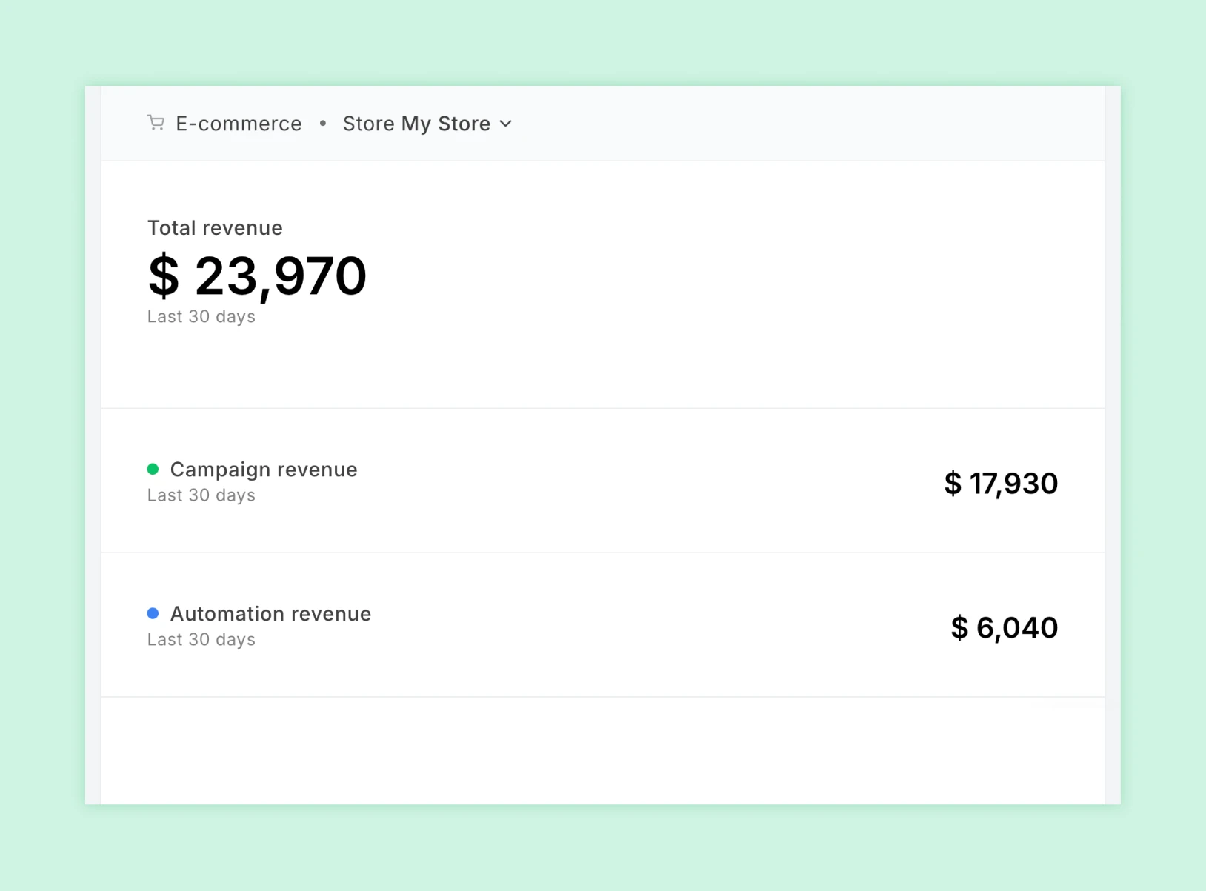Click the dollar sign of total revenue
The width and height of the screenshot is (1206, 891).
click(x=164, y=276)
